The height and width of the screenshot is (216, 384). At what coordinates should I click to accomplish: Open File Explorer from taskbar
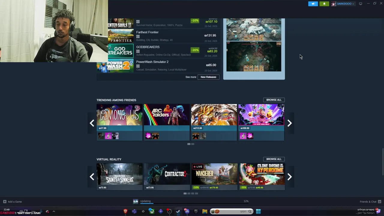[x=205, y=211]
